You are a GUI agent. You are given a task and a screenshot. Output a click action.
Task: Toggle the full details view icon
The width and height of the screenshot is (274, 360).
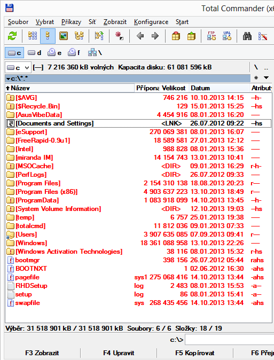click(x=48, y=36)
